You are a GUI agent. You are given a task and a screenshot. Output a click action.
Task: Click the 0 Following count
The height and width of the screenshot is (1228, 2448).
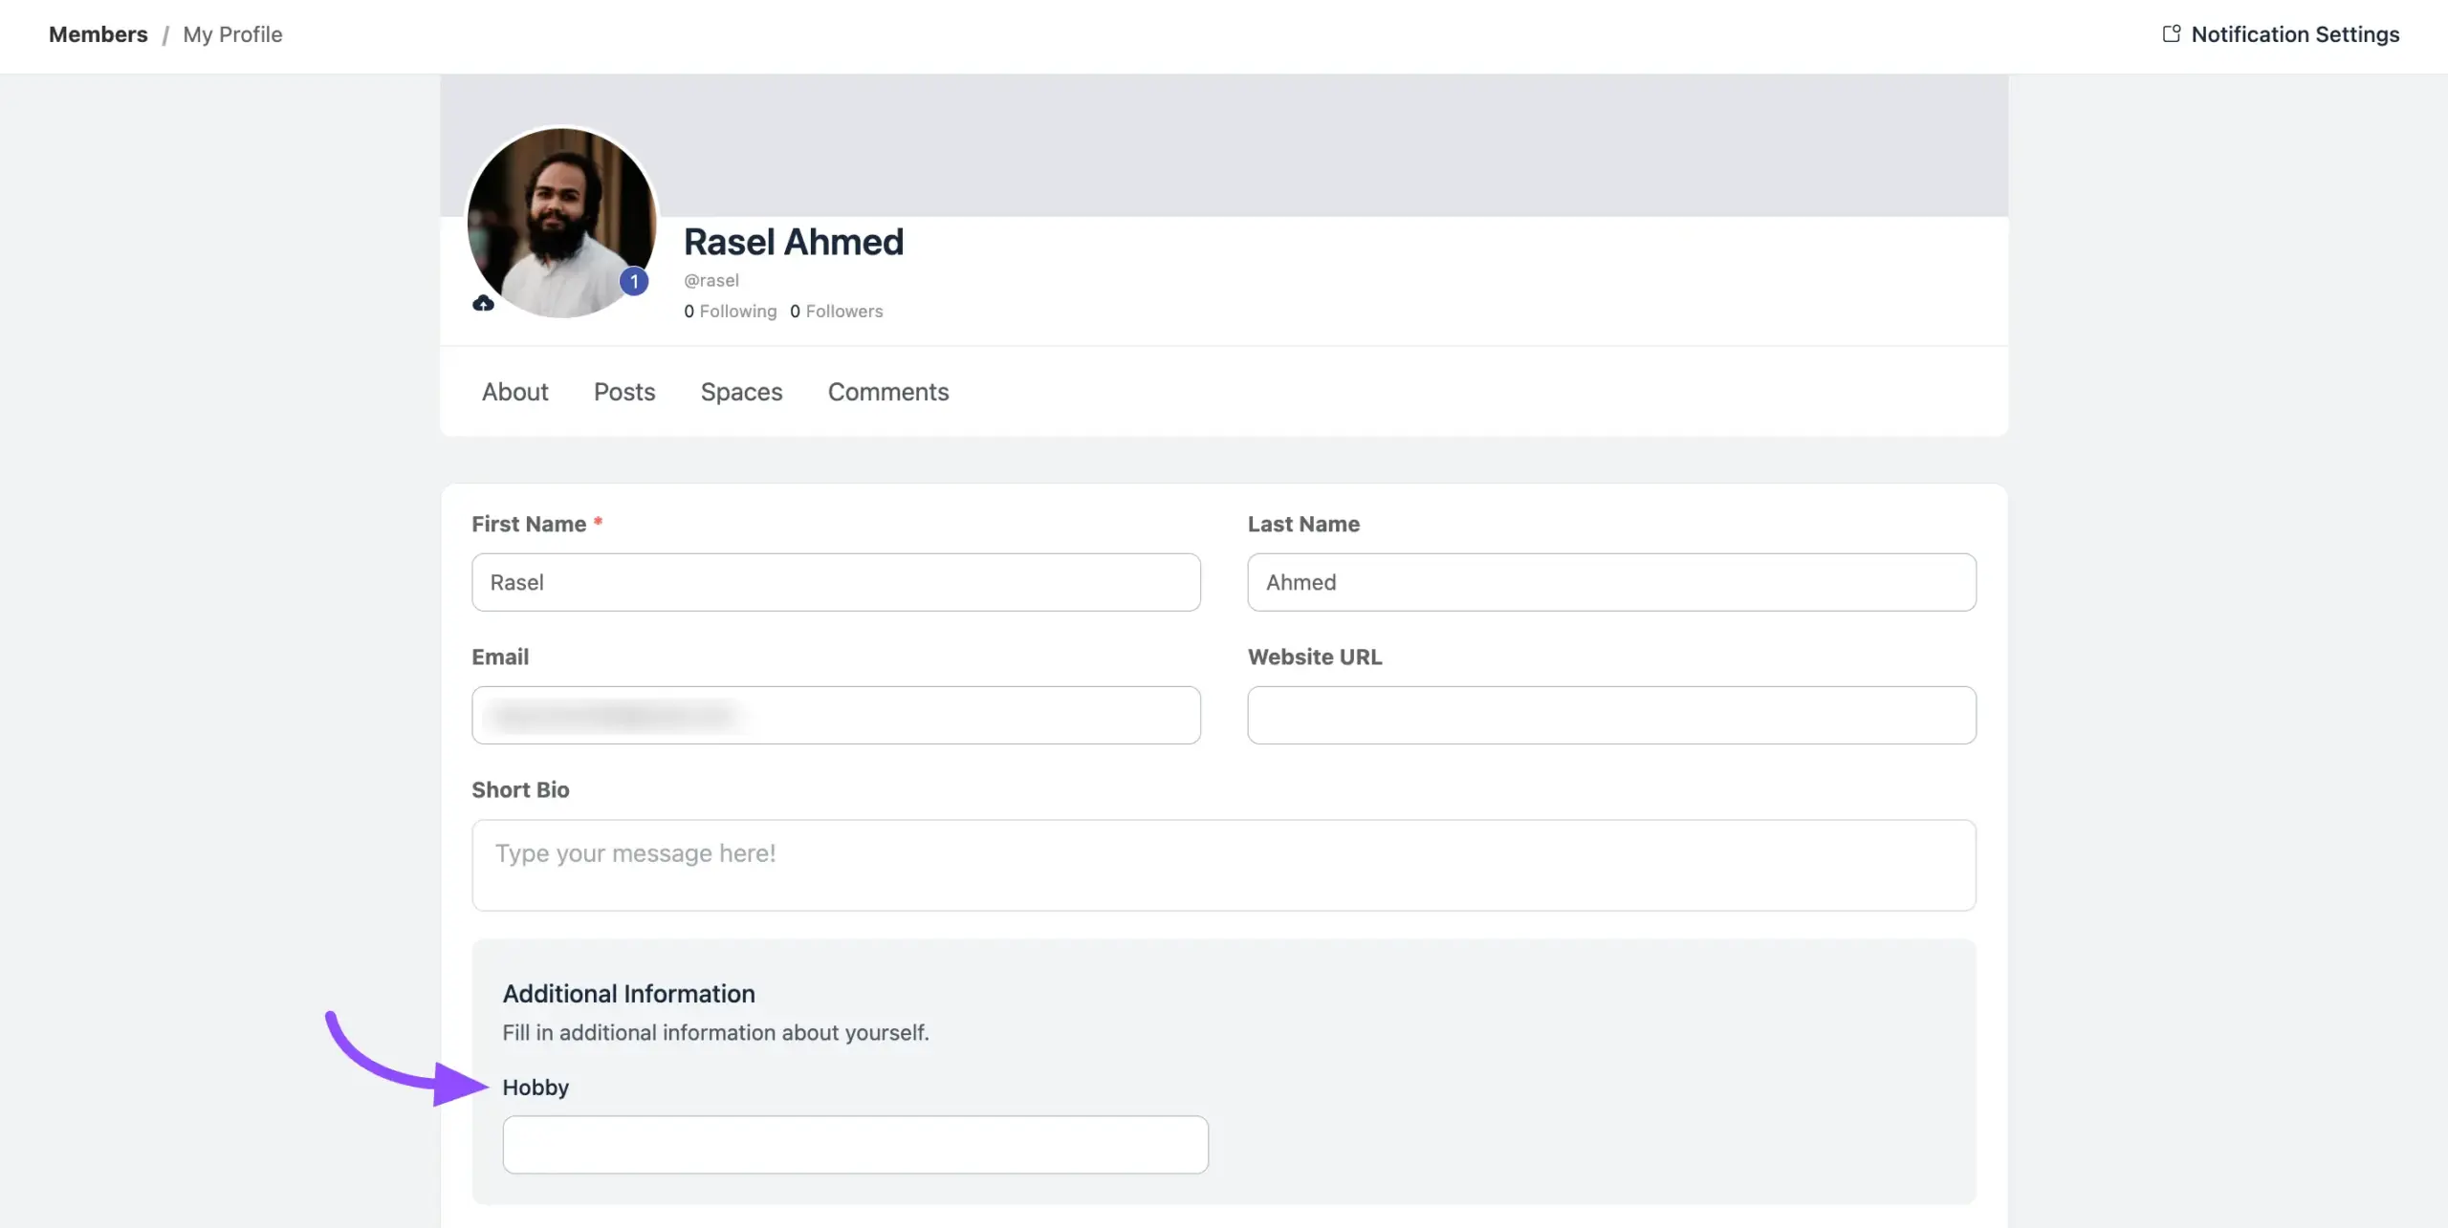pyautogui.click(x=731, y=312)
